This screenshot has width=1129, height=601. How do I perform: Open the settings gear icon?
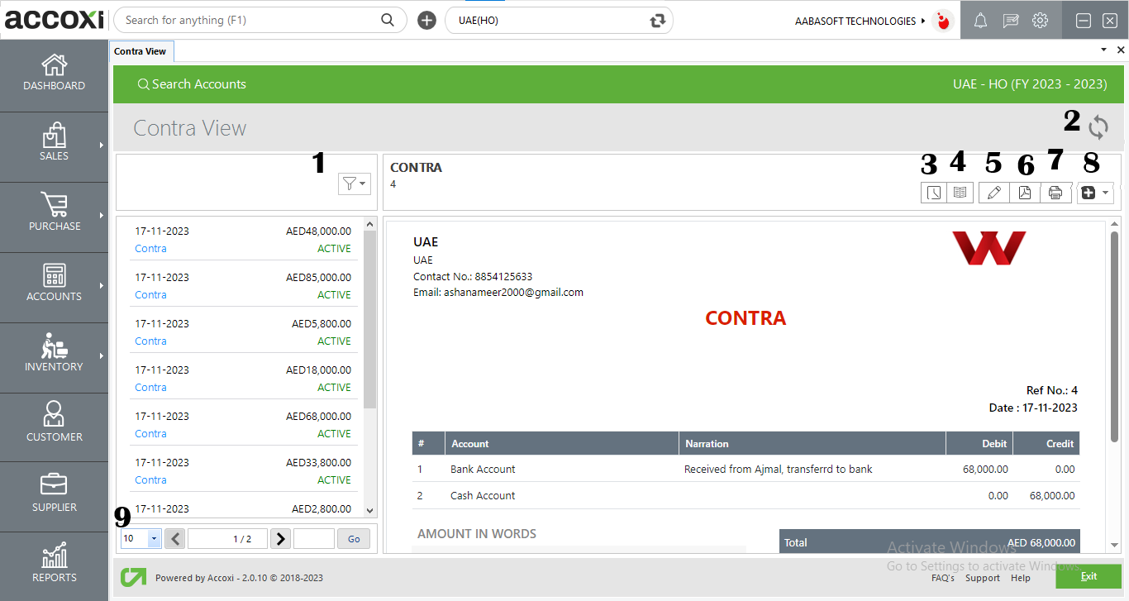click(1040, 20)
